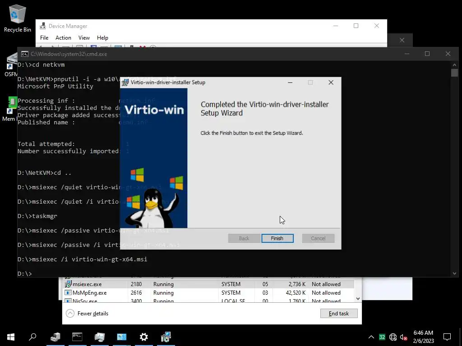Click PID 2616 in Task Manager

click(x=136, y=293)
